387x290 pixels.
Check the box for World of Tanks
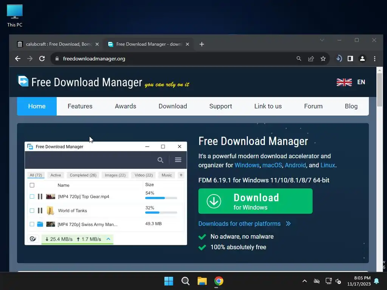pyautogui.click(x=32, y=211)
